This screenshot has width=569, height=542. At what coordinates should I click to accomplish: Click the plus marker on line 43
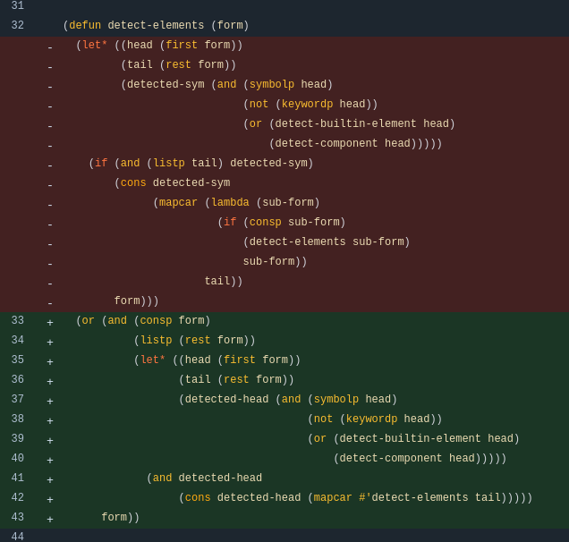pyautogui.click(x=50, y=519)
